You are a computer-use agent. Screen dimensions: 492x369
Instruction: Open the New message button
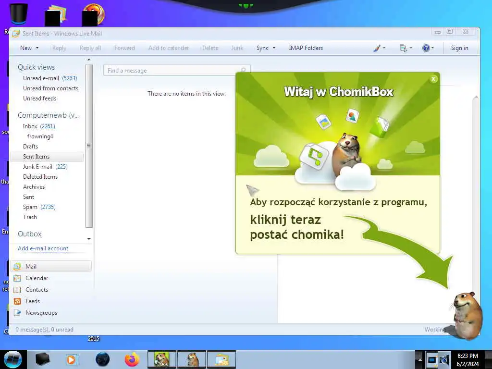click(x=26, y=48)
